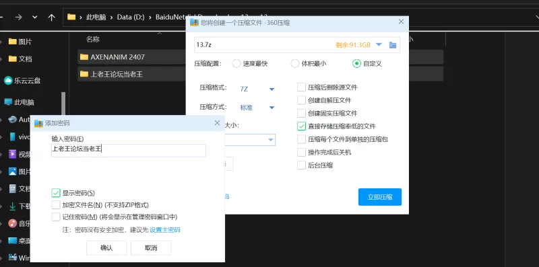The width and height of the screenshot is (539, 267).
Task: Select the 体积最小 compression option
Action: [x=309, y=64]
